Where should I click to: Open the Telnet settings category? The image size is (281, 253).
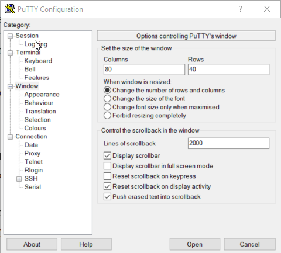33,162
